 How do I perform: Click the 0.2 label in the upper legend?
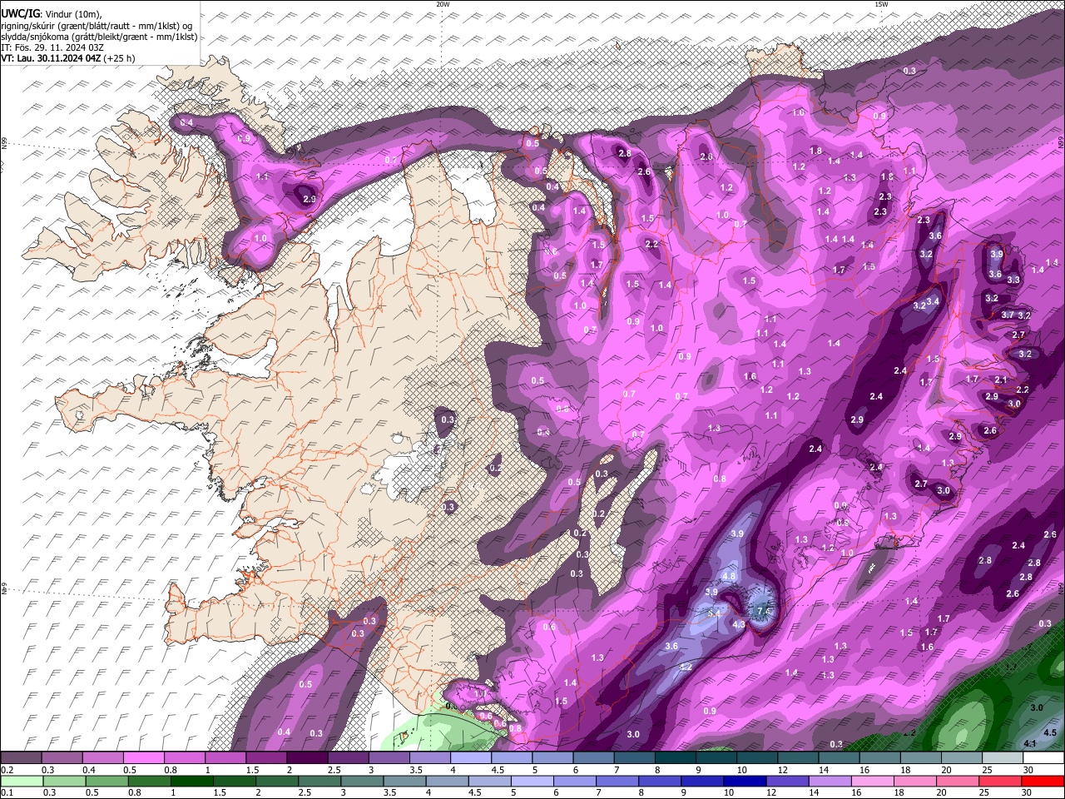pos(6,770)
